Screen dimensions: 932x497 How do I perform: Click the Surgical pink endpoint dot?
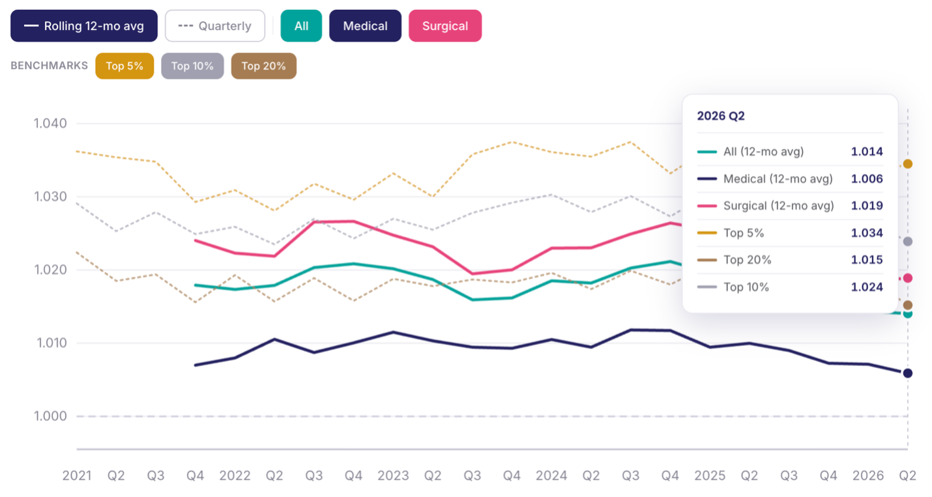click(x=907, y=278)
